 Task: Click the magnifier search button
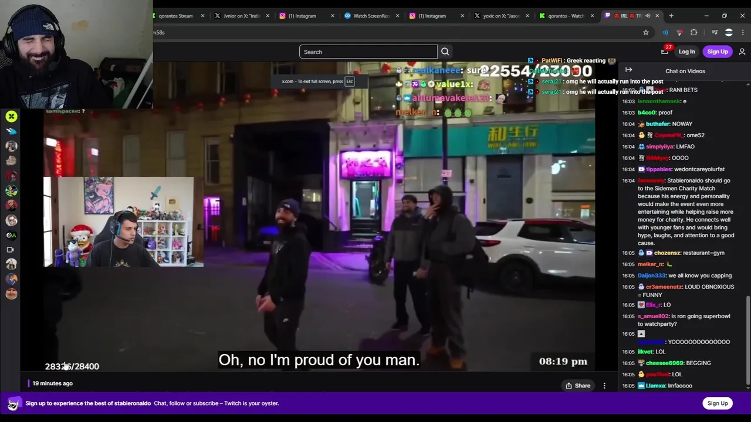(445, 52)
